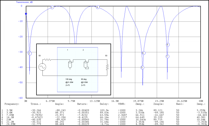
Task: Click marker 3 on the transmission curve
Action: click(x=52, y=7)
